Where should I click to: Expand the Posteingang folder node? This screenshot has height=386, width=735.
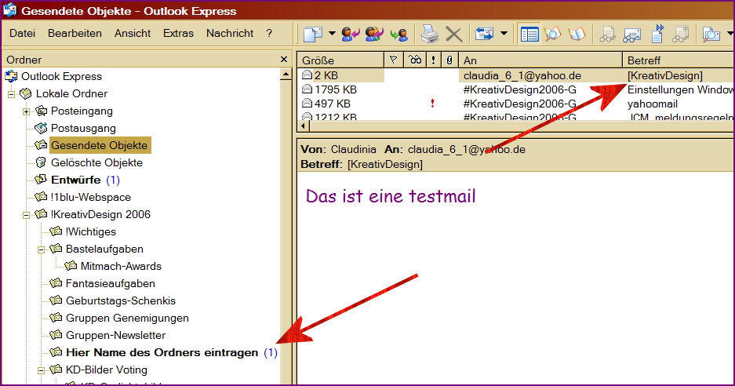[x=26, y=111]
